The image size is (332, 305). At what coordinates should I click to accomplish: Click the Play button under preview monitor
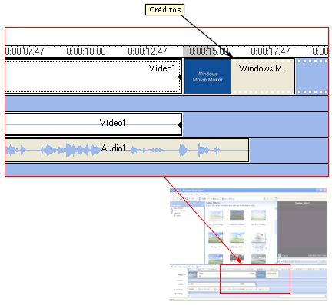coord(281,261)
